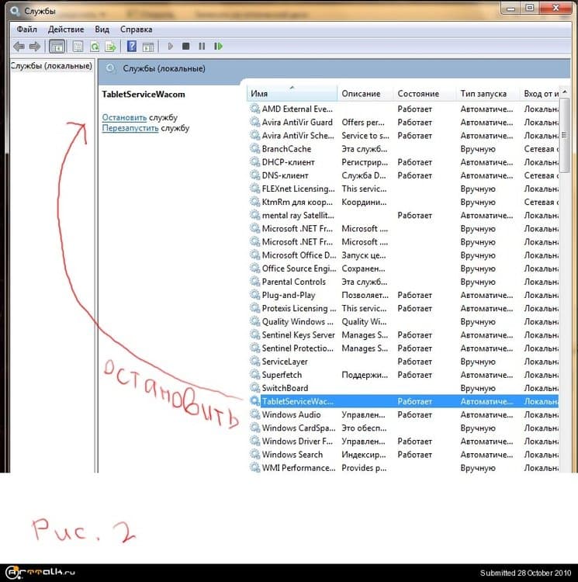Click the Export list toolbar icon
578x582 pixels.
click(111, 47)
